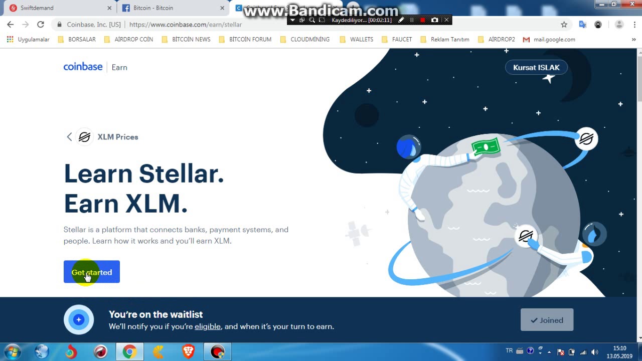Image resolution: width=642 pixels, height=361 pixels.
Task: Click Chrome's forward navigation arrow
Action: (x=25, y=24)
